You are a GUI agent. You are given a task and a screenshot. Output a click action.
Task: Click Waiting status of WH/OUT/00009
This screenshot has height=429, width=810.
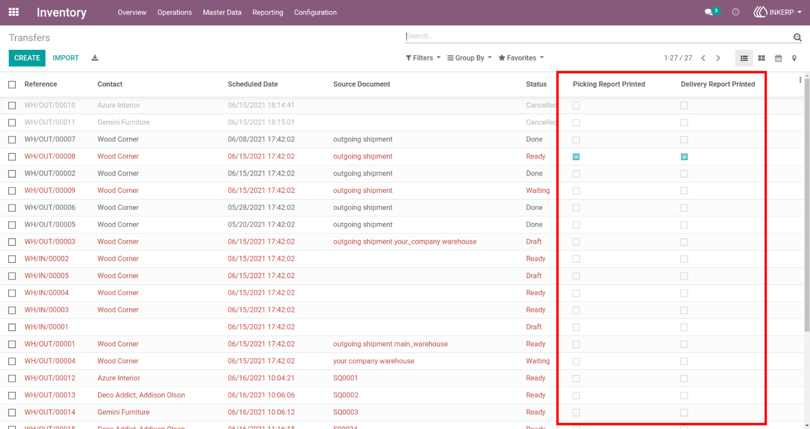point(538,190)
